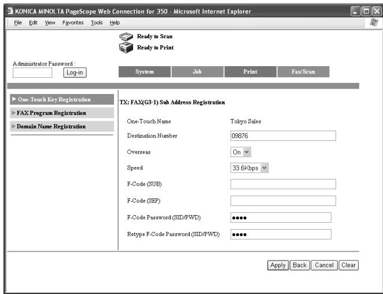Maximize the Internet Explorer window
Screen dimensions: 383x294
pyautogui.click(x=366, y=11)
